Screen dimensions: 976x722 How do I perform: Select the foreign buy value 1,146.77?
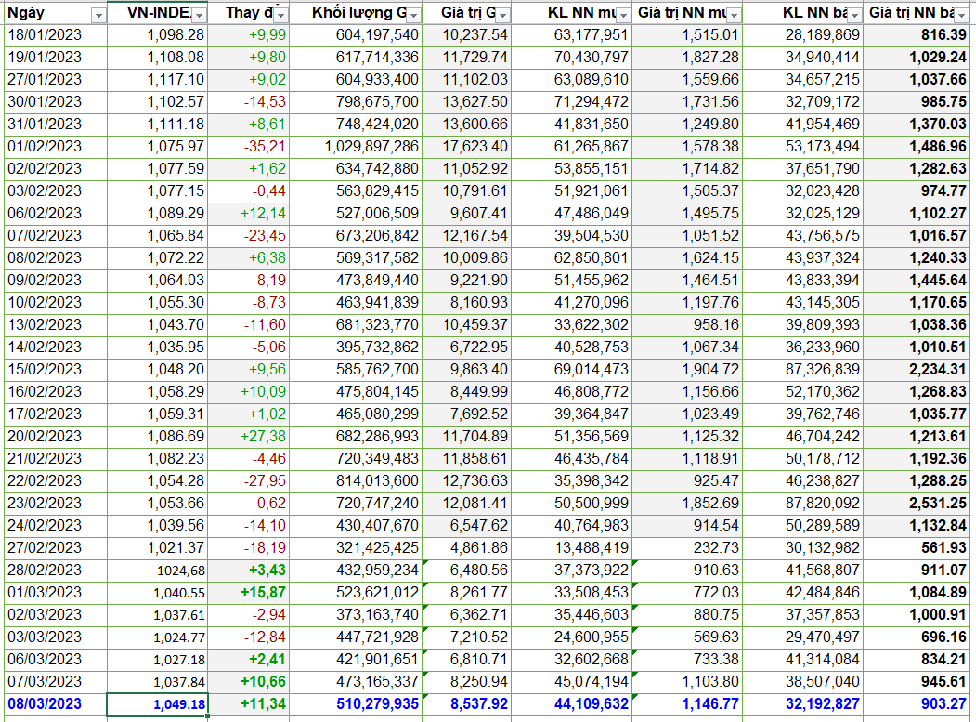687,704
